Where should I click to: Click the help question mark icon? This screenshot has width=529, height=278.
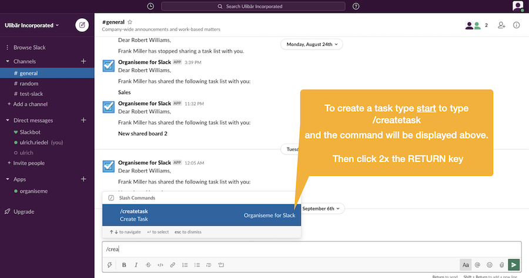[x=356, y=6]
